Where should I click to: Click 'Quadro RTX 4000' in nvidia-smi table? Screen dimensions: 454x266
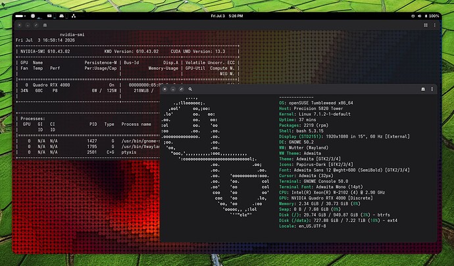(51, 85)
